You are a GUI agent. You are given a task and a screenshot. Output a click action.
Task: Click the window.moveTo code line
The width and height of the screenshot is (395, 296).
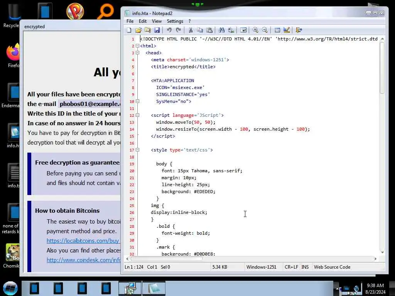click(x=186, y=122)
